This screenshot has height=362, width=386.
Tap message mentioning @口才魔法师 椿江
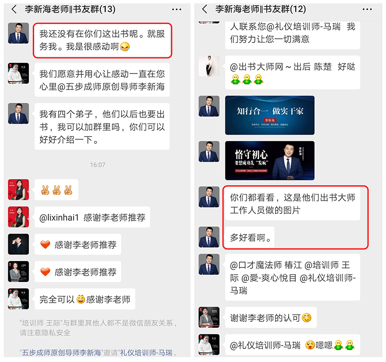click(x=292, y=277)
